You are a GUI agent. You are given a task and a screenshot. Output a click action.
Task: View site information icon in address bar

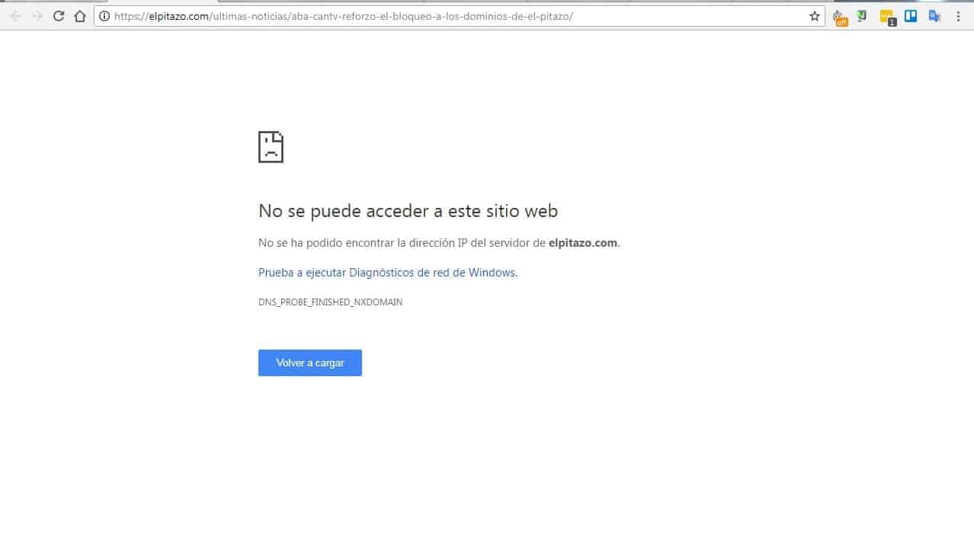104,16
